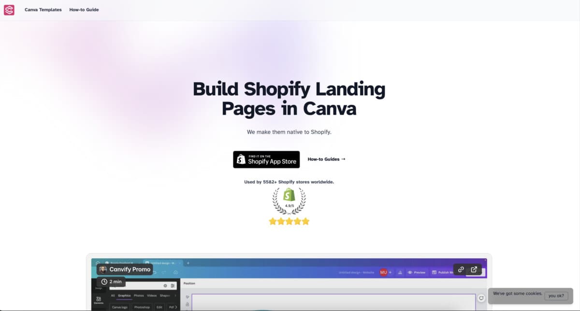
Task: Follow the How-to Guides arrow link
Action: coord(326,159)
